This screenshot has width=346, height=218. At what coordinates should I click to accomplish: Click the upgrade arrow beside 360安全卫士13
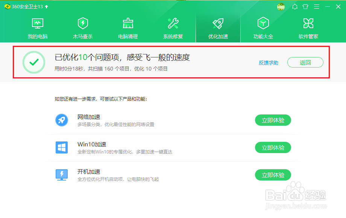(47, 7)
